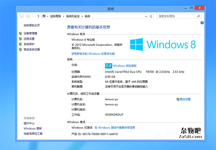Open address bar history dropdown
Screen dimensions: 216x150
click(x=146, y=17)
